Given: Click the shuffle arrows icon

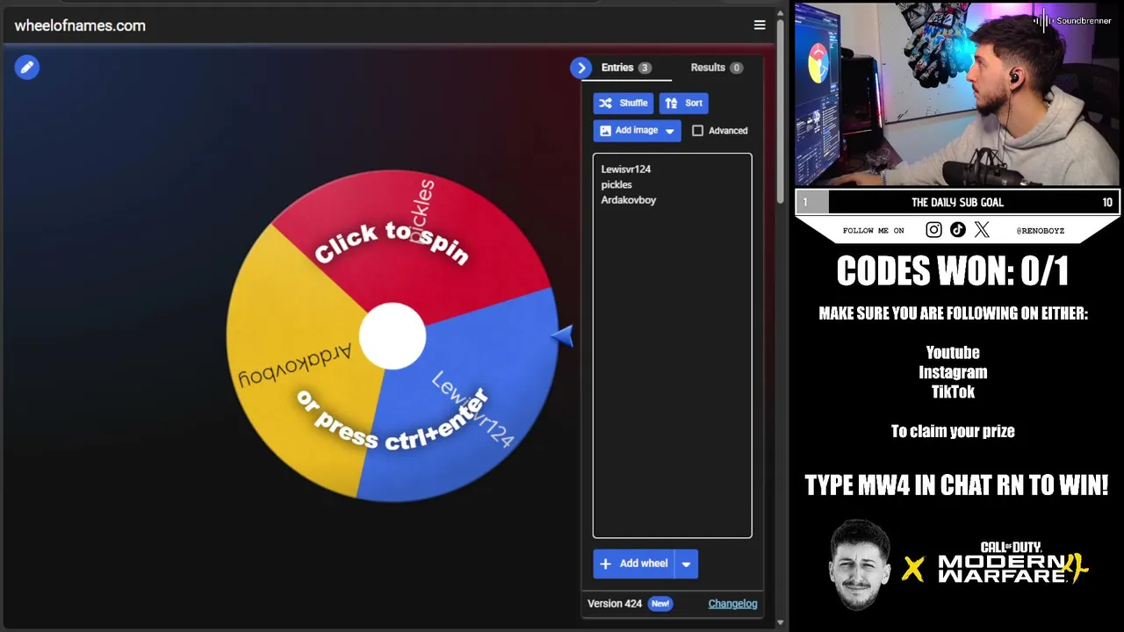Looking at the screenshot, I should pyautogui.click(x=606, y=104).
